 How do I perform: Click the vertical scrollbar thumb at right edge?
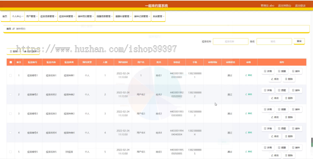click(312, 142)
